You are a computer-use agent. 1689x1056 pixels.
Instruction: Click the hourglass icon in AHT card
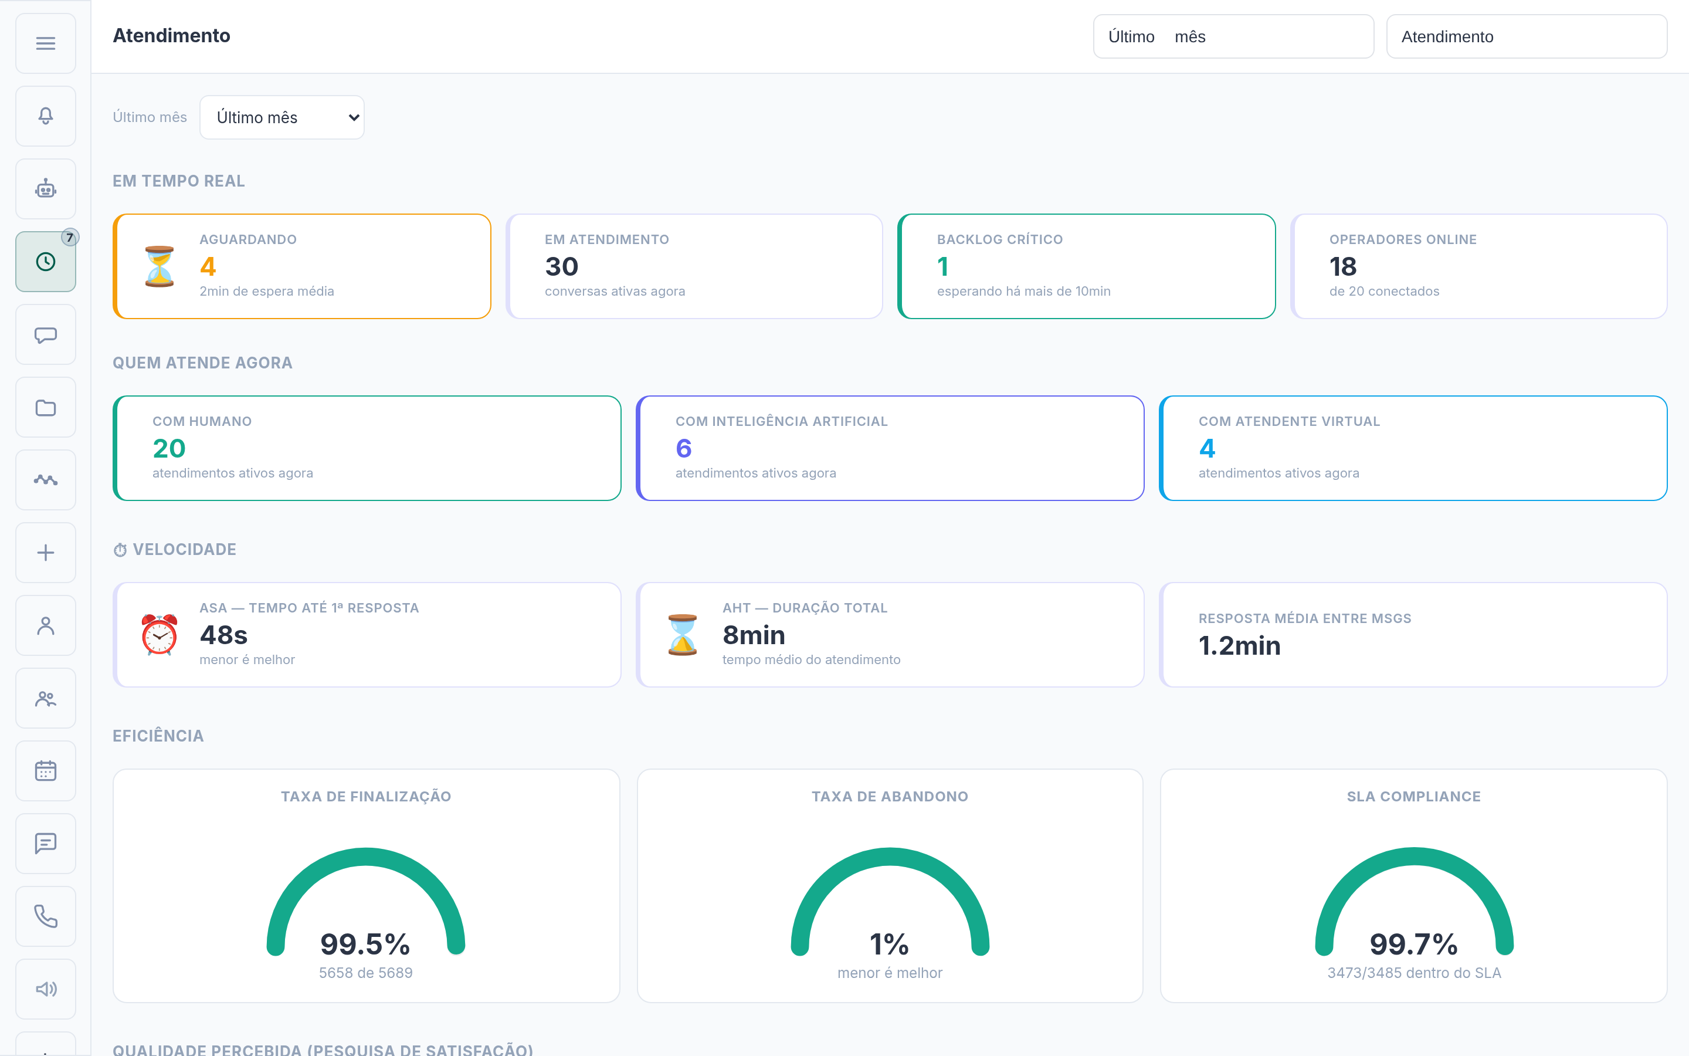pyautogui.click(x=682, y=634)
